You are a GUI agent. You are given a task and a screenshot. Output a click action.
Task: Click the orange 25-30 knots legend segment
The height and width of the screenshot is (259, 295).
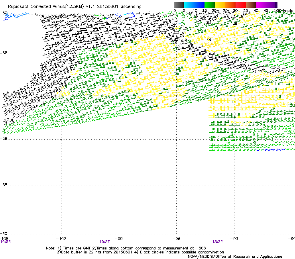tap(230, 5)
